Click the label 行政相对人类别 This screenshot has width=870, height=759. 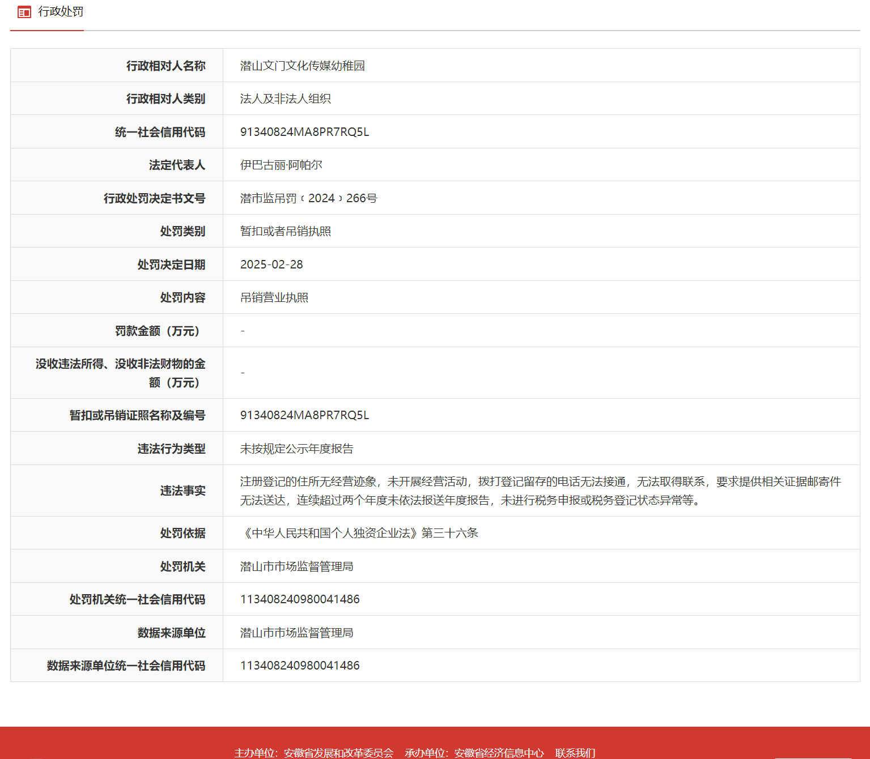tap(166, 99)
